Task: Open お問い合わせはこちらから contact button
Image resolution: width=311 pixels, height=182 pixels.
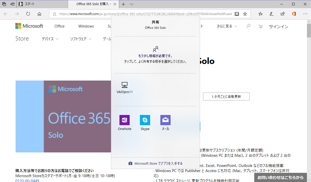Action: (281, 177)
